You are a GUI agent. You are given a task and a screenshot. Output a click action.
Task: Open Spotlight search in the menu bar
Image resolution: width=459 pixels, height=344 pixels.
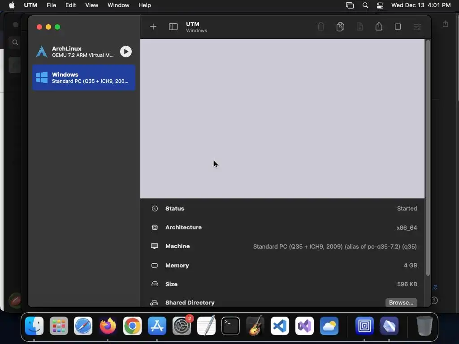[365, 5]
